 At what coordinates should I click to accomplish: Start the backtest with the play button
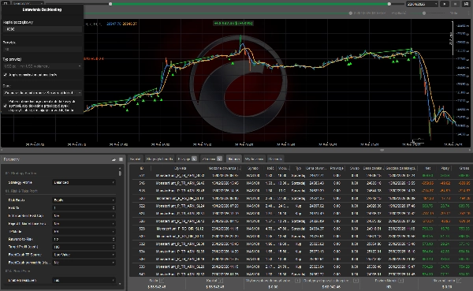click(x=445, y=4)
